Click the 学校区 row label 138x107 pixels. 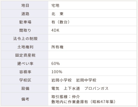point(25,80)
